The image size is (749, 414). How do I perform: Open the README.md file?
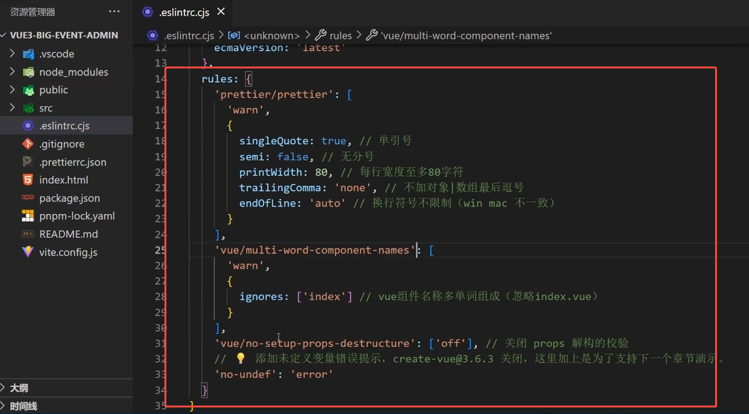click(69, 234)
